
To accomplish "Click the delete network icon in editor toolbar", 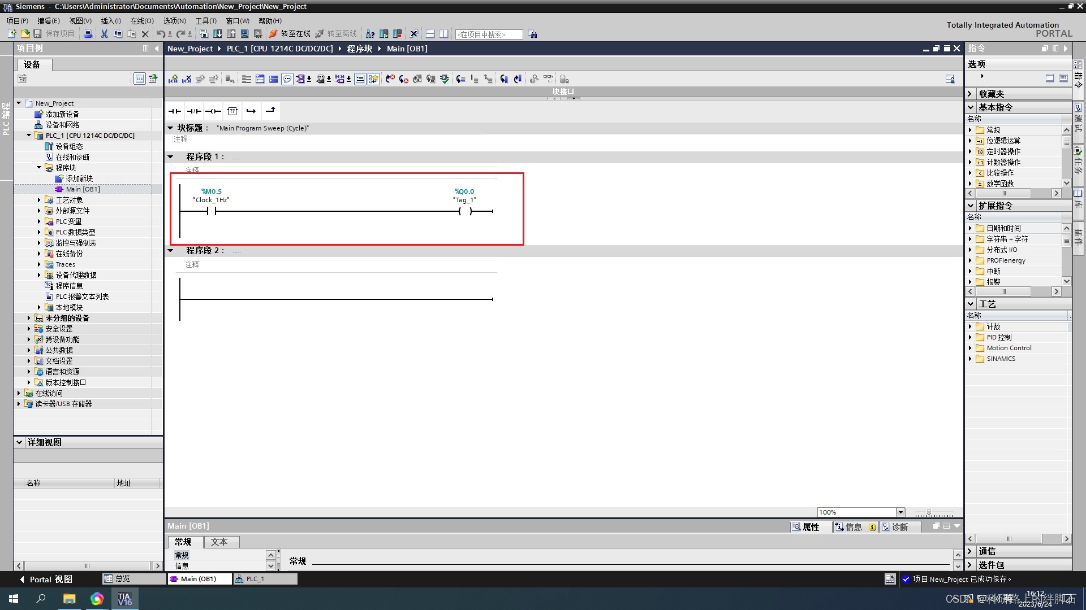I will pyautogui.click(x=187, y=79).
